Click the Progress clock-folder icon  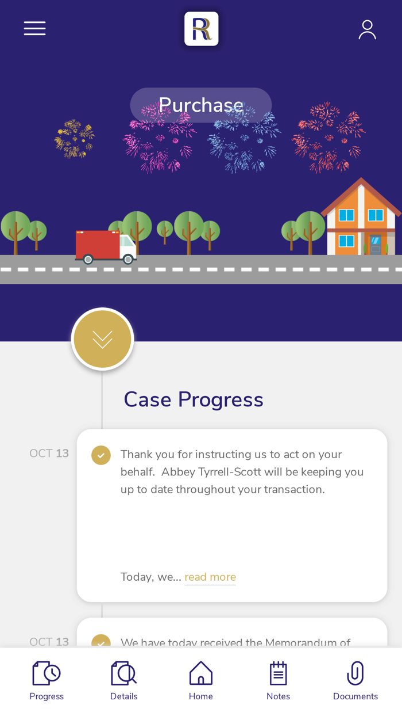tap(47, 673)
